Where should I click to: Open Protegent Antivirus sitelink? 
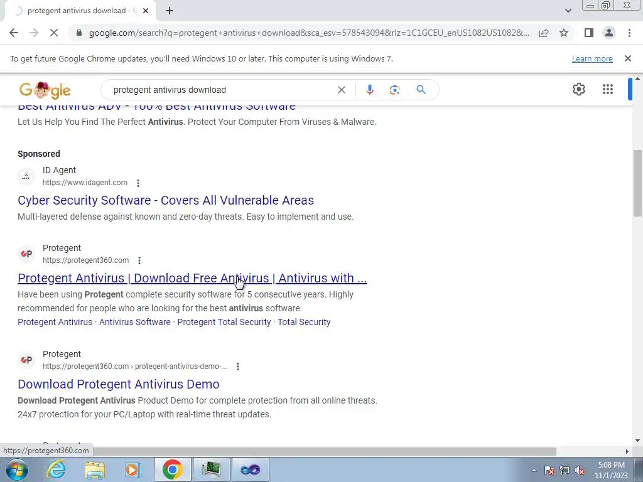click(x=55, y=322)
